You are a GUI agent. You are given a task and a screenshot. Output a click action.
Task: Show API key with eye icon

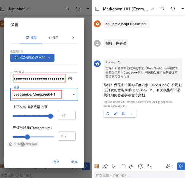[x=70, y=79]
